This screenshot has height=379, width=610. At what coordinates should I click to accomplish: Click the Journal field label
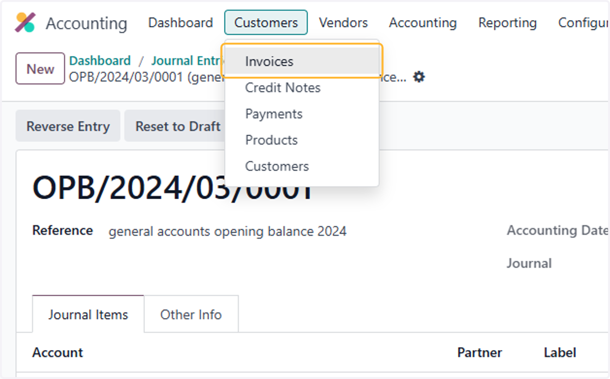(529, 263)
